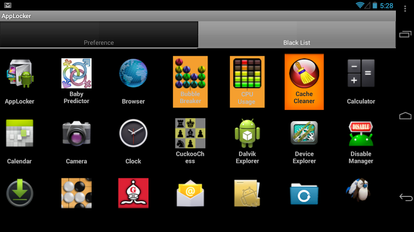Switch to the Preference tab
414x232 pixels.
click(99, 35)
